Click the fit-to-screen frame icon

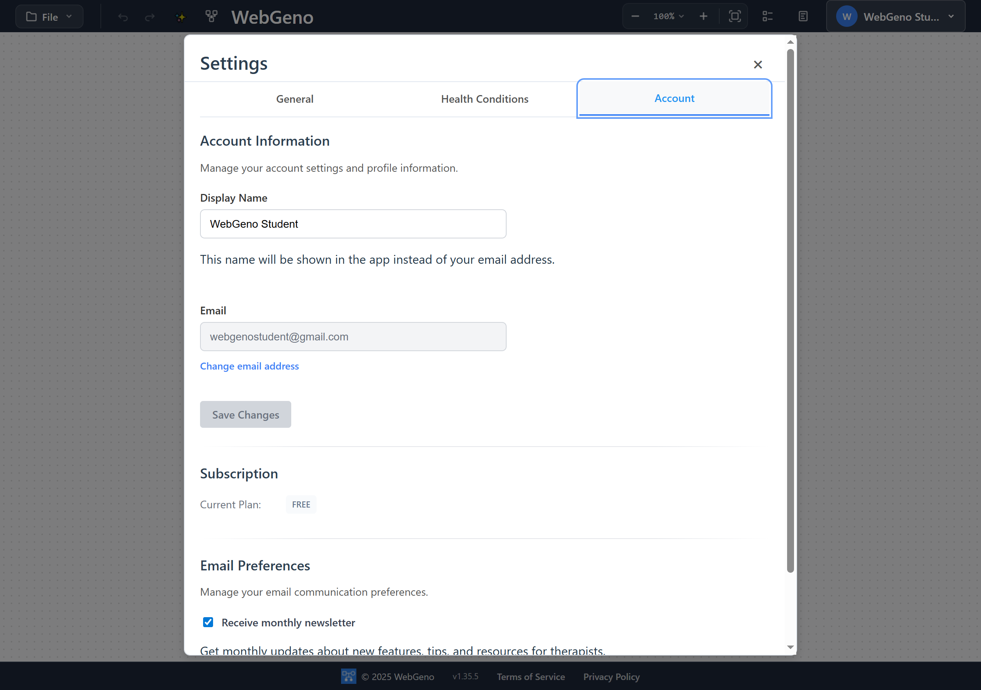point(735,16)
